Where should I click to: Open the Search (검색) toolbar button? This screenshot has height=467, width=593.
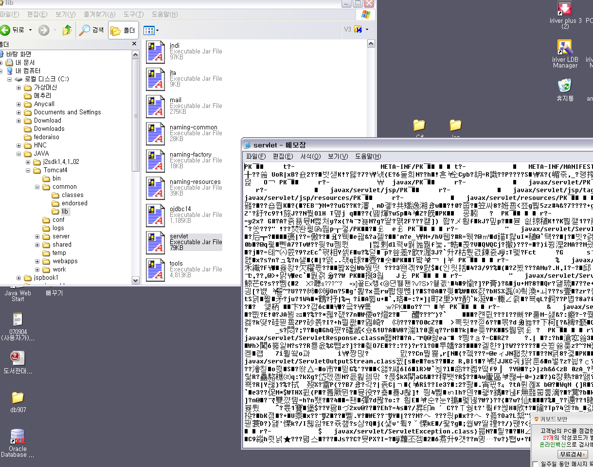coord(92,30)
